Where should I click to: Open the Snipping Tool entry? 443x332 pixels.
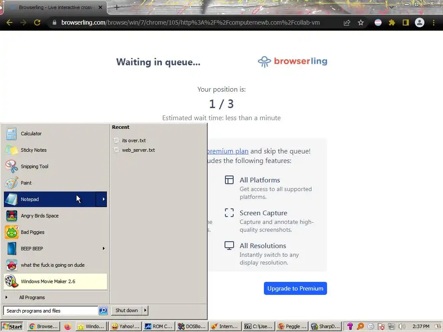click(55, 166)
